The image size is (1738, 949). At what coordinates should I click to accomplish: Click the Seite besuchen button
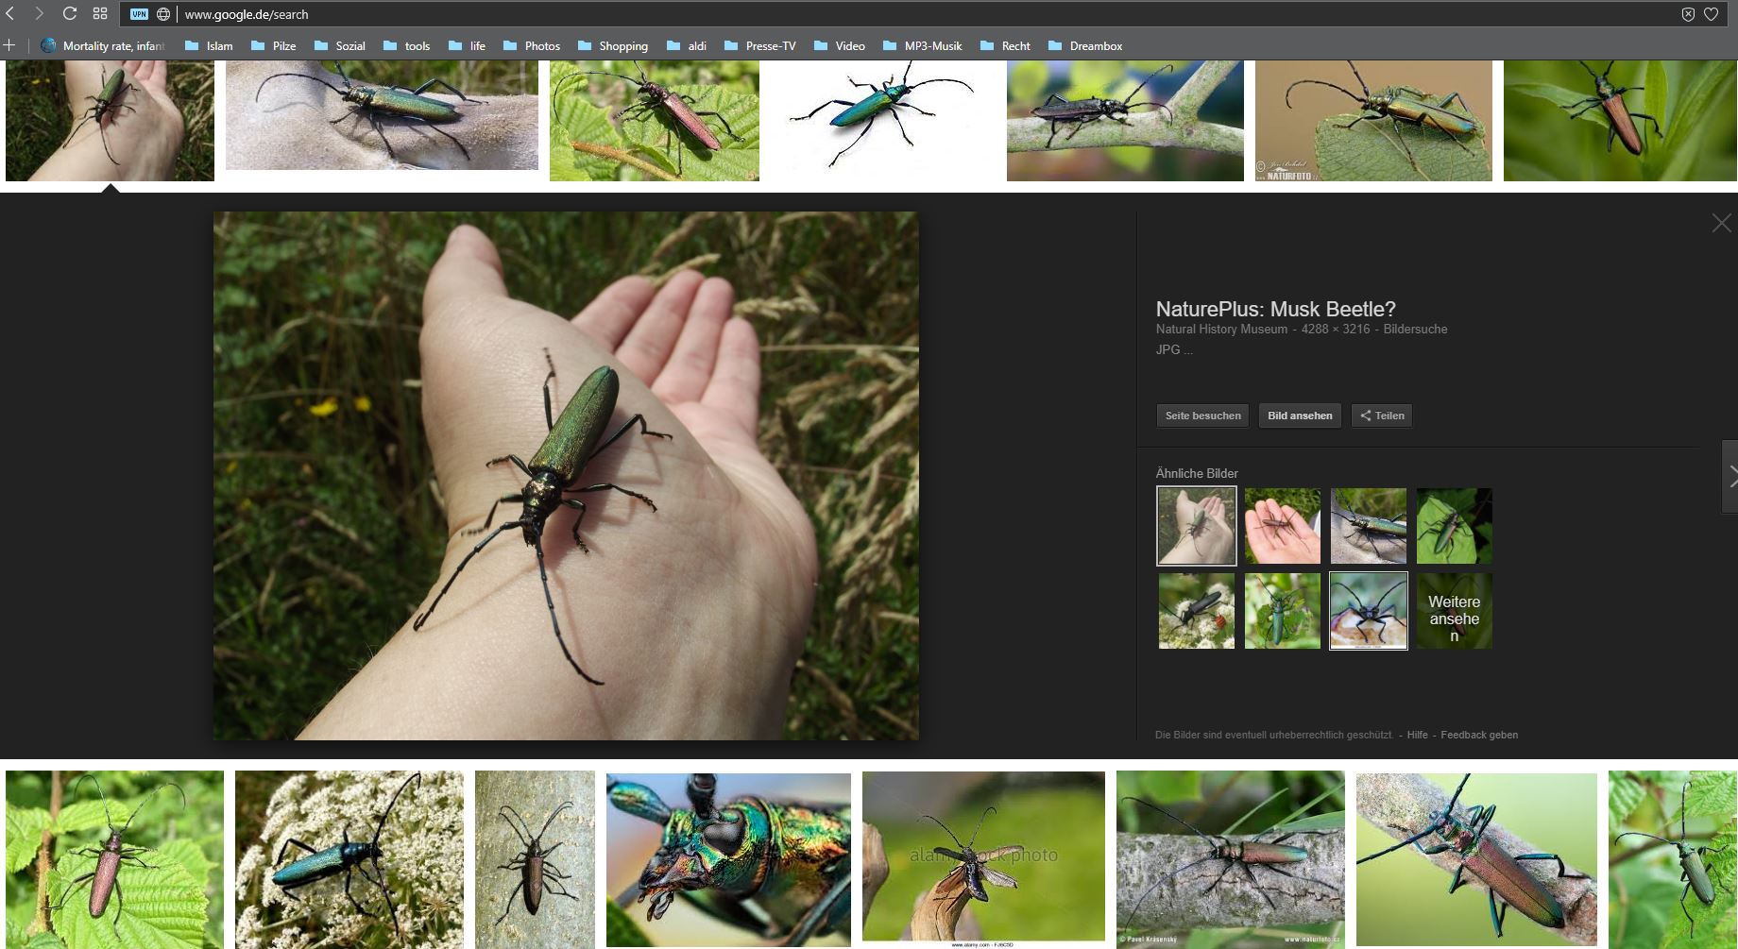point(1202,415)
